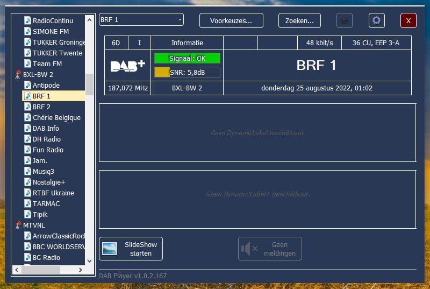Click the music note icon beside TARMAC
This screenshot has height=289, width=430.
pos(27,203)
